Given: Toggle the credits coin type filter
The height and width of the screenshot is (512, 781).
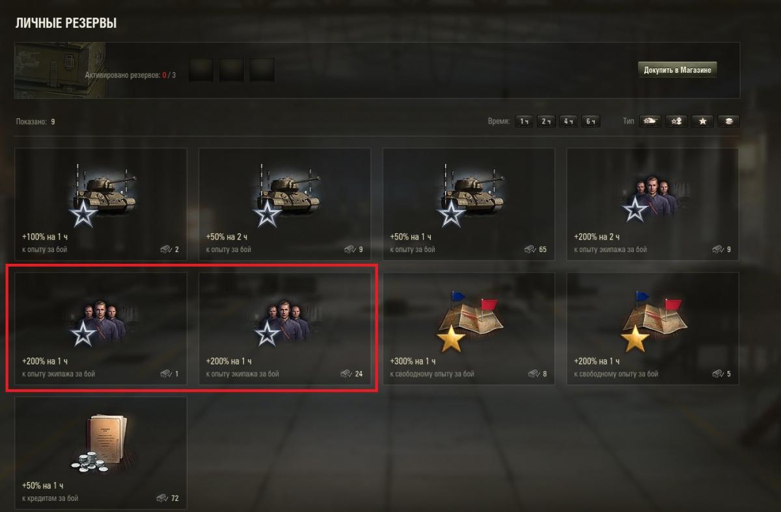Looking at the screenshot, I should 728,121.
